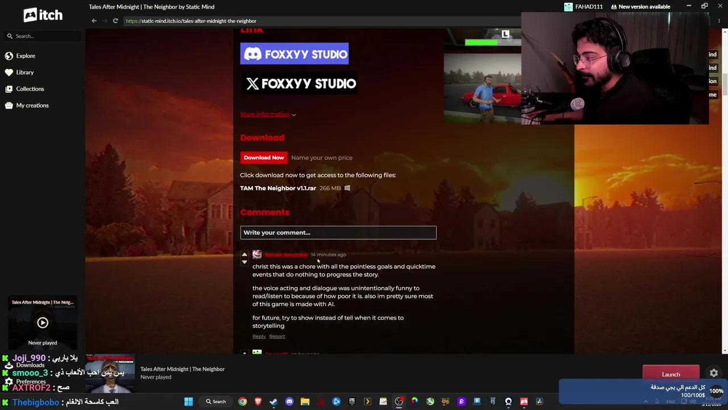Screen dimensions: 728x410
Task: Open Preferences gear in the sidebar
Action: (9, 382)
